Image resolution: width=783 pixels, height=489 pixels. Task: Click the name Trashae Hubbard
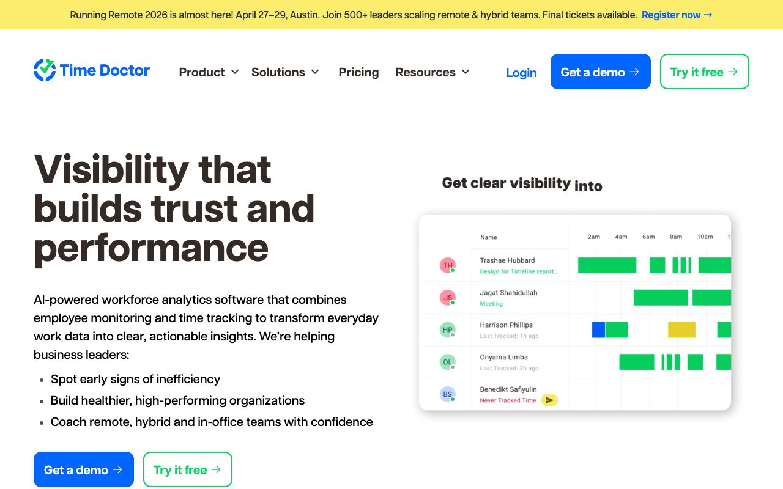click(x=507, y=260)
